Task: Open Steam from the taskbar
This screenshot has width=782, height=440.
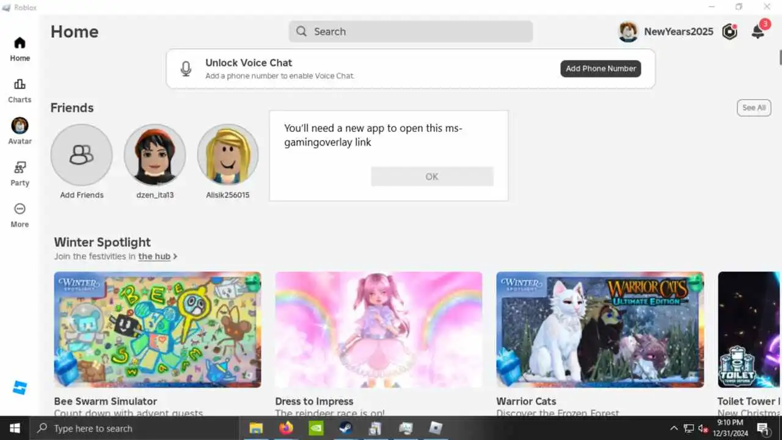Action: [346, 428]
